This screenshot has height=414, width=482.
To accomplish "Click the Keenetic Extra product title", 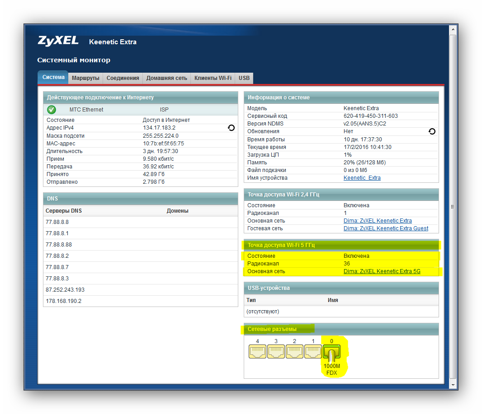I will point(113,42).
